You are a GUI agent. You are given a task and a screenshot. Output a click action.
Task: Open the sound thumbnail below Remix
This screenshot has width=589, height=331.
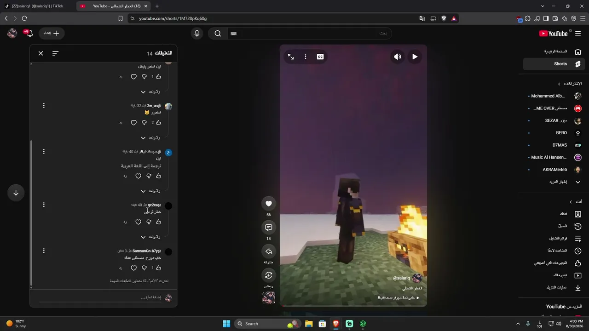(x=269, y=298)
